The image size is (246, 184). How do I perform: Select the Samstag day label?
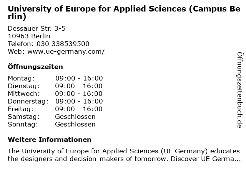(24, 117)
